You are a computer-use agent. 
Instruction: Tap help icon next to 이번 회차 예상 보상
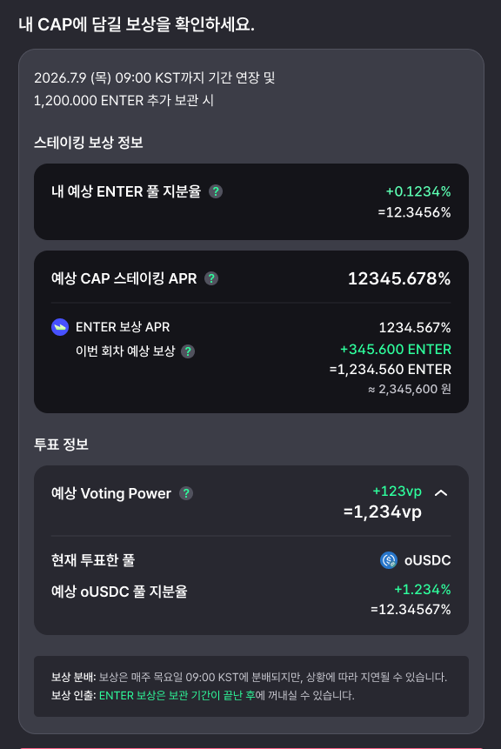(x=188, y=351)
